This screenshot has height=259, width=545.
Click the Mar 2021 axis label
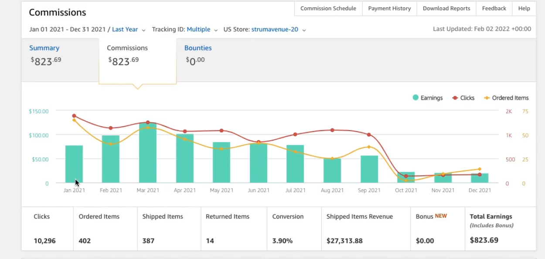click(148, 190)
